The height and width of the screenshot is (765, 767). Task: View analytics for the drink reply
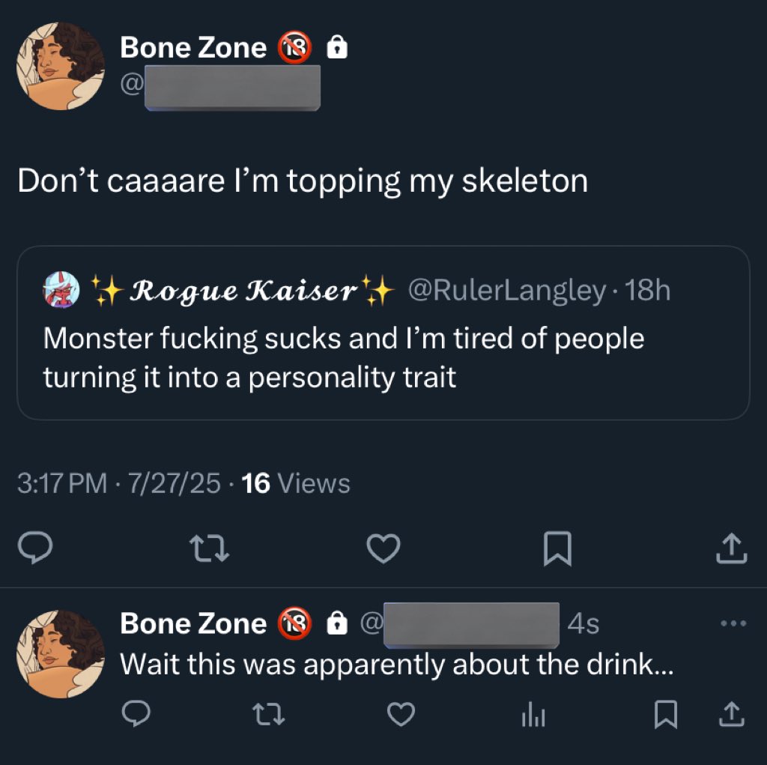click(533, 717)
